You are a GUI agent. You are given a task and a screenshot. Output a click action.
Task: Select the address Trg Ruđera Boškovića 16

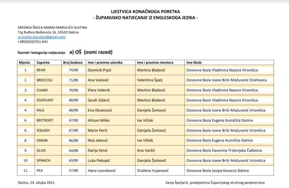tap(37, 32)
